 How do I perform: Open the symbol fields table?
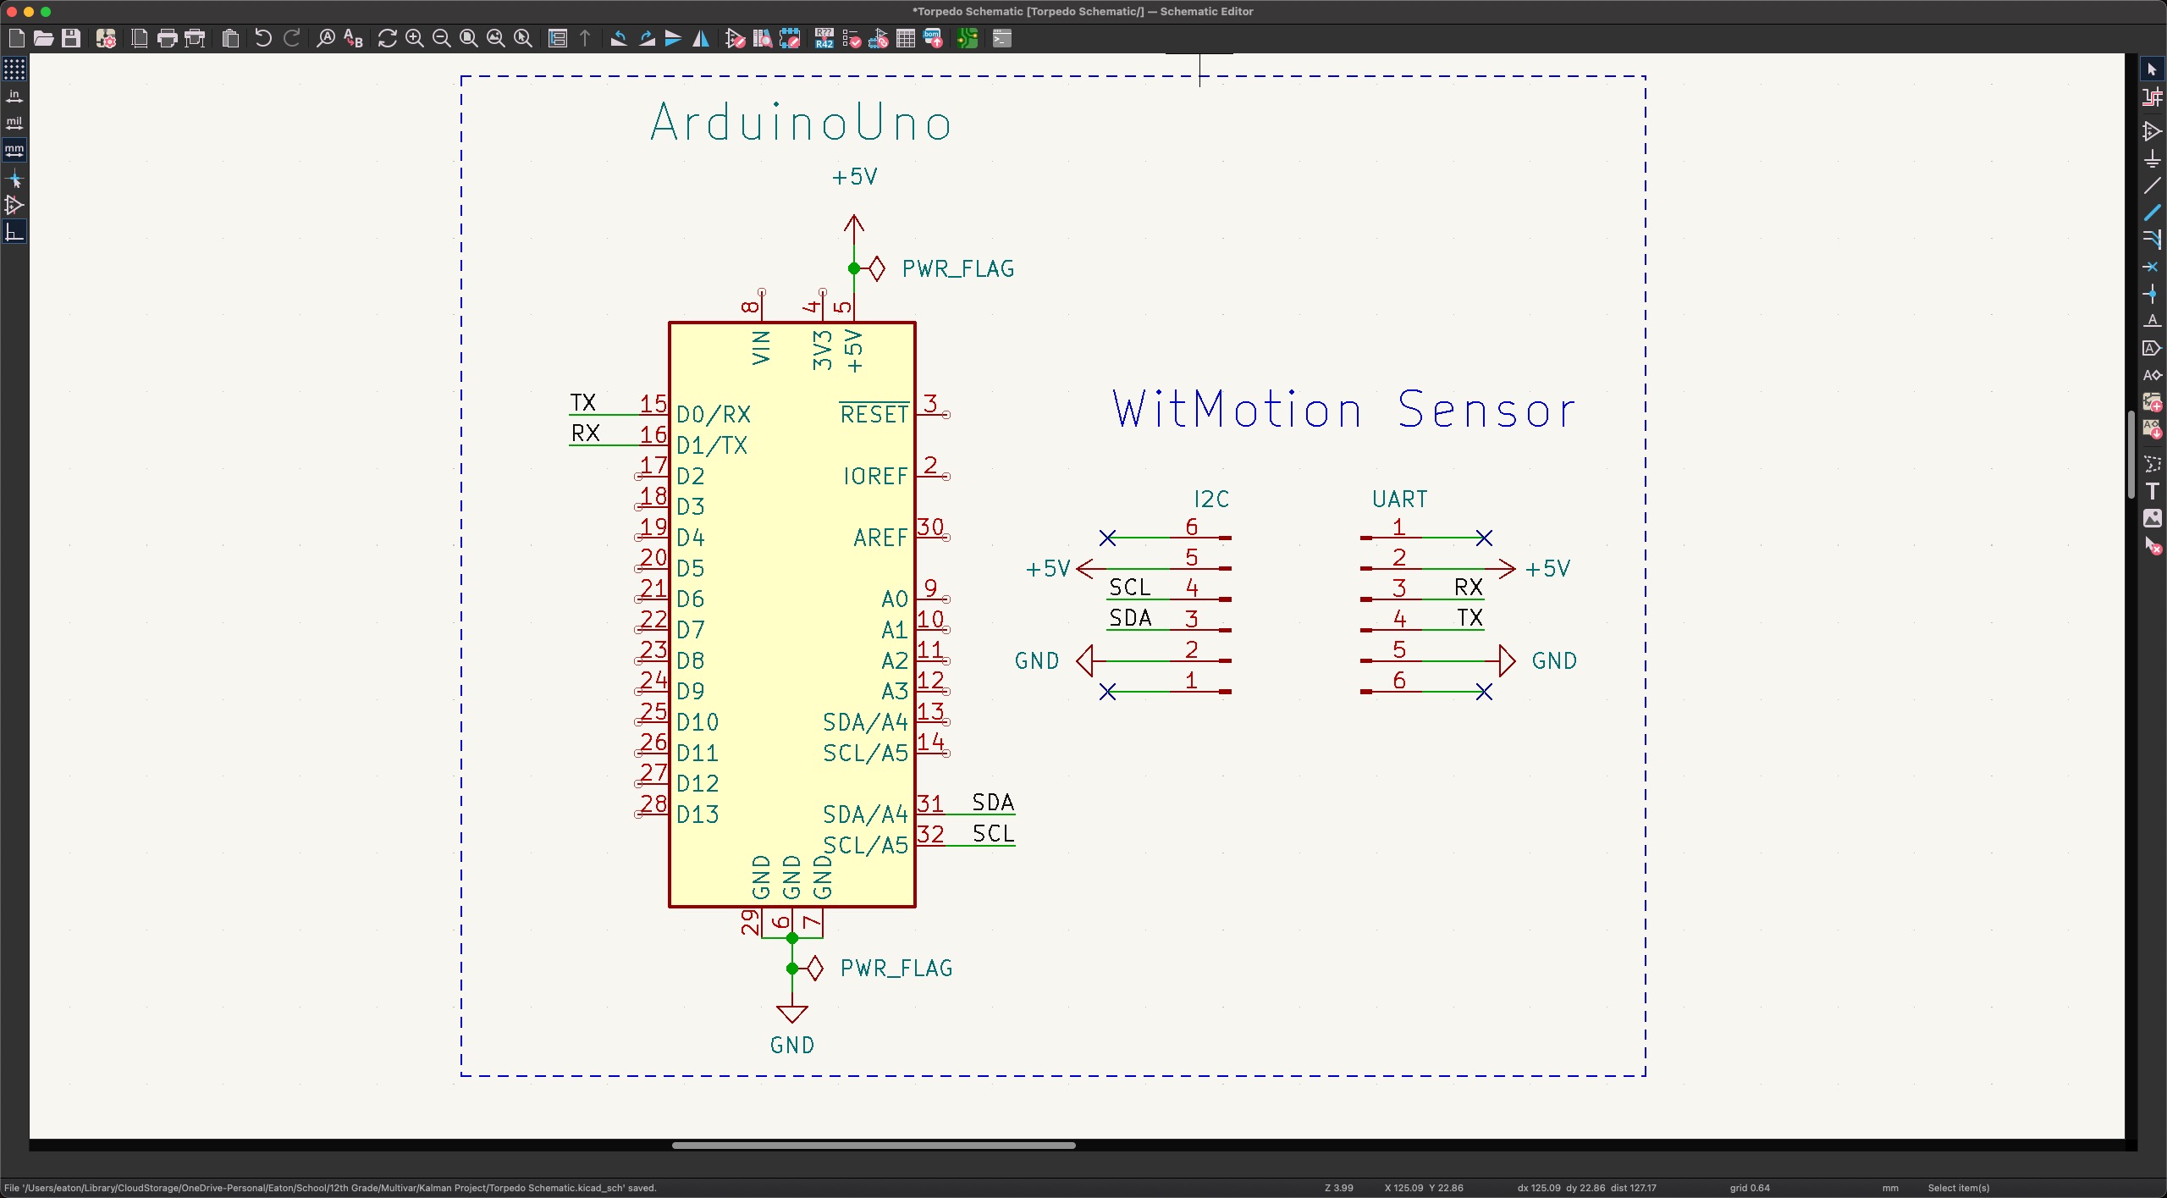906,38
